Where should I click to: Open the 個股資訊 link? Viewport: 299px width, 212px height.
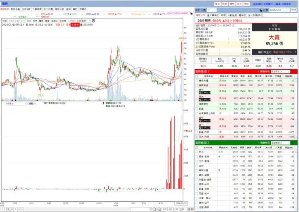(x=258, y=4)
